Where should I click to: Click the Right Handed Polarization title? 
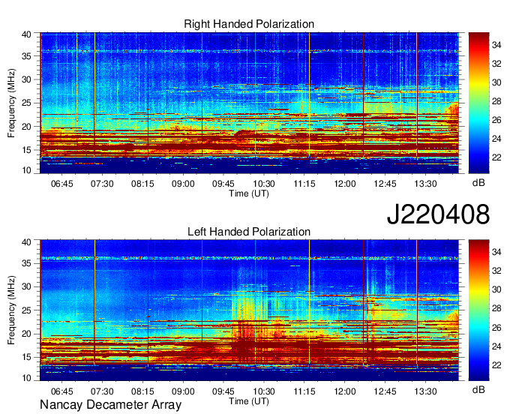249,24
